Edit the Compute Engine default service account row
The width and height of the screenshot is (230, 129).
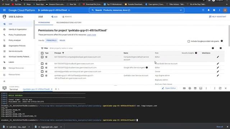pyautogui.click(x=218, y=57)
